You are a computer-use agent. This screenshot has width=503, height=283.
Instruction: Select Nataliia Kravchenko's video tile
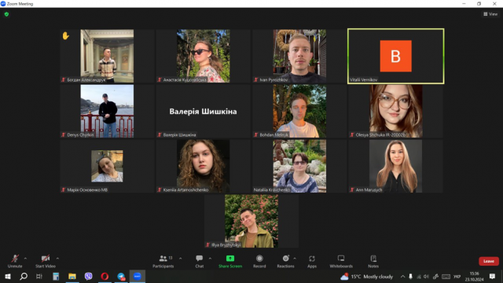coord(299,166)
